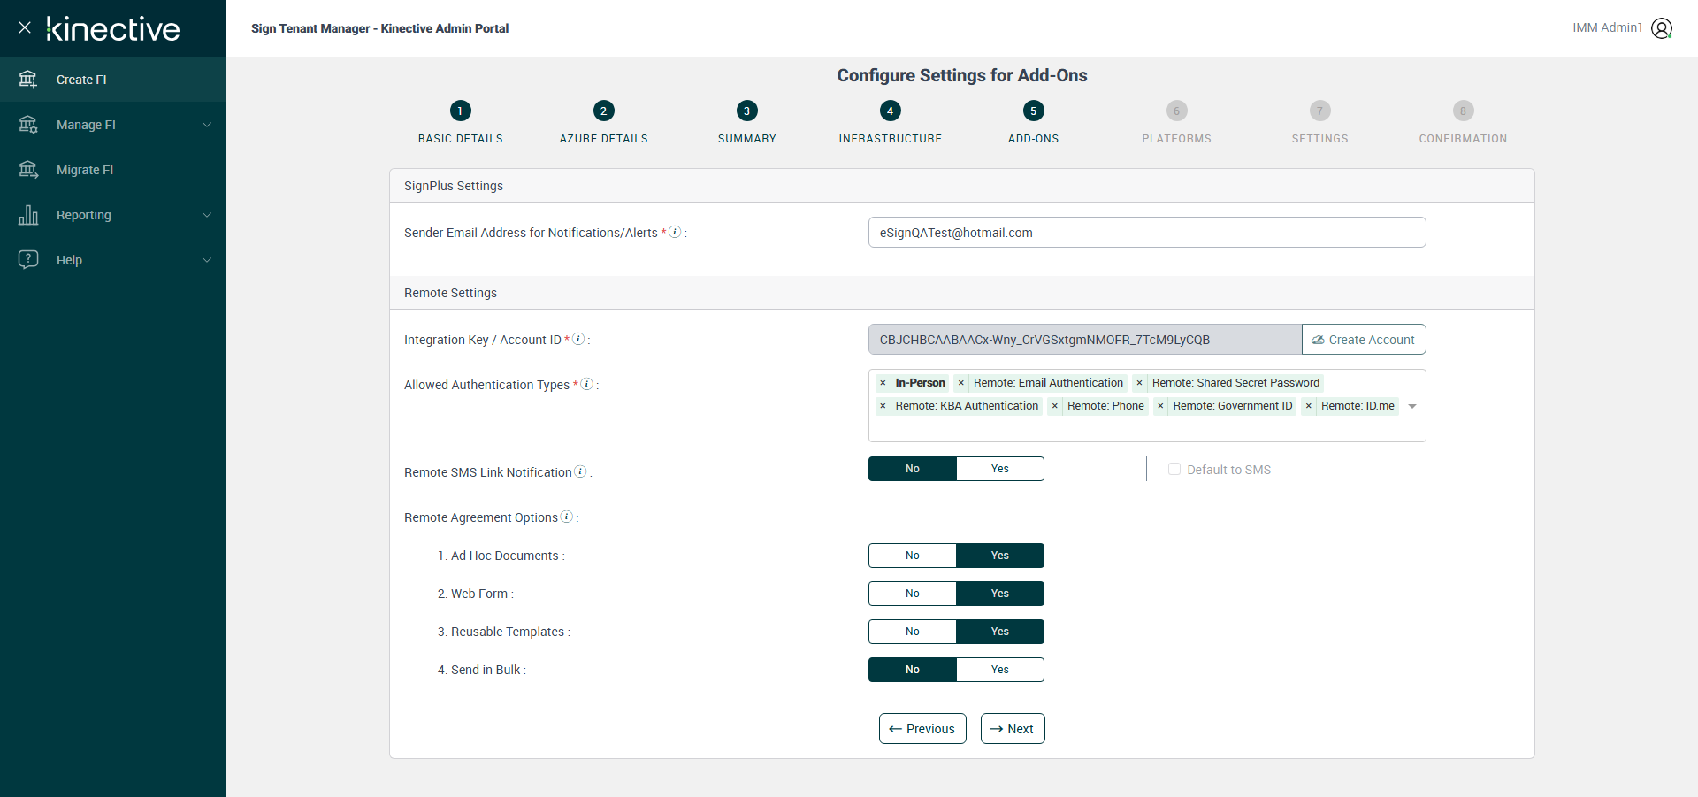
Task: Expand the Help menu chevron
Action: 207,260
